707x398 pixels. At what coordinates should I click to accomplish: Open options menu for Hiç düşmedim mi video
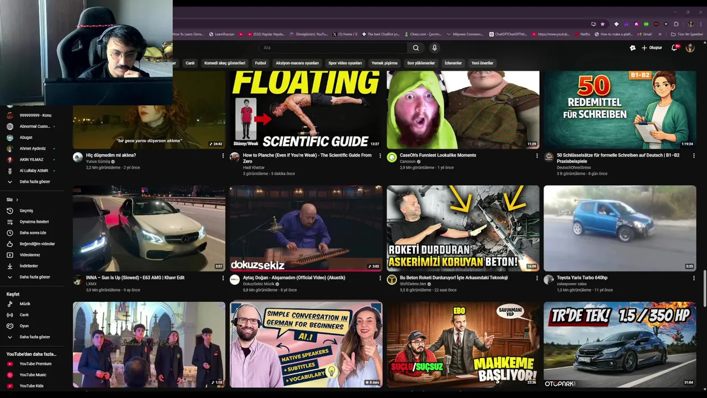point(223,156)
